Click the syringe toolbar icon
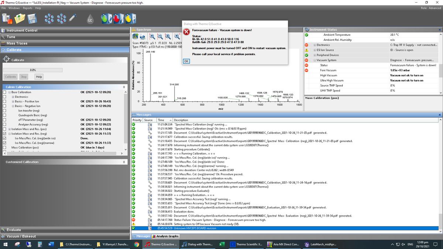This screenshot has height=249, width=443. (x=73, y=18)
